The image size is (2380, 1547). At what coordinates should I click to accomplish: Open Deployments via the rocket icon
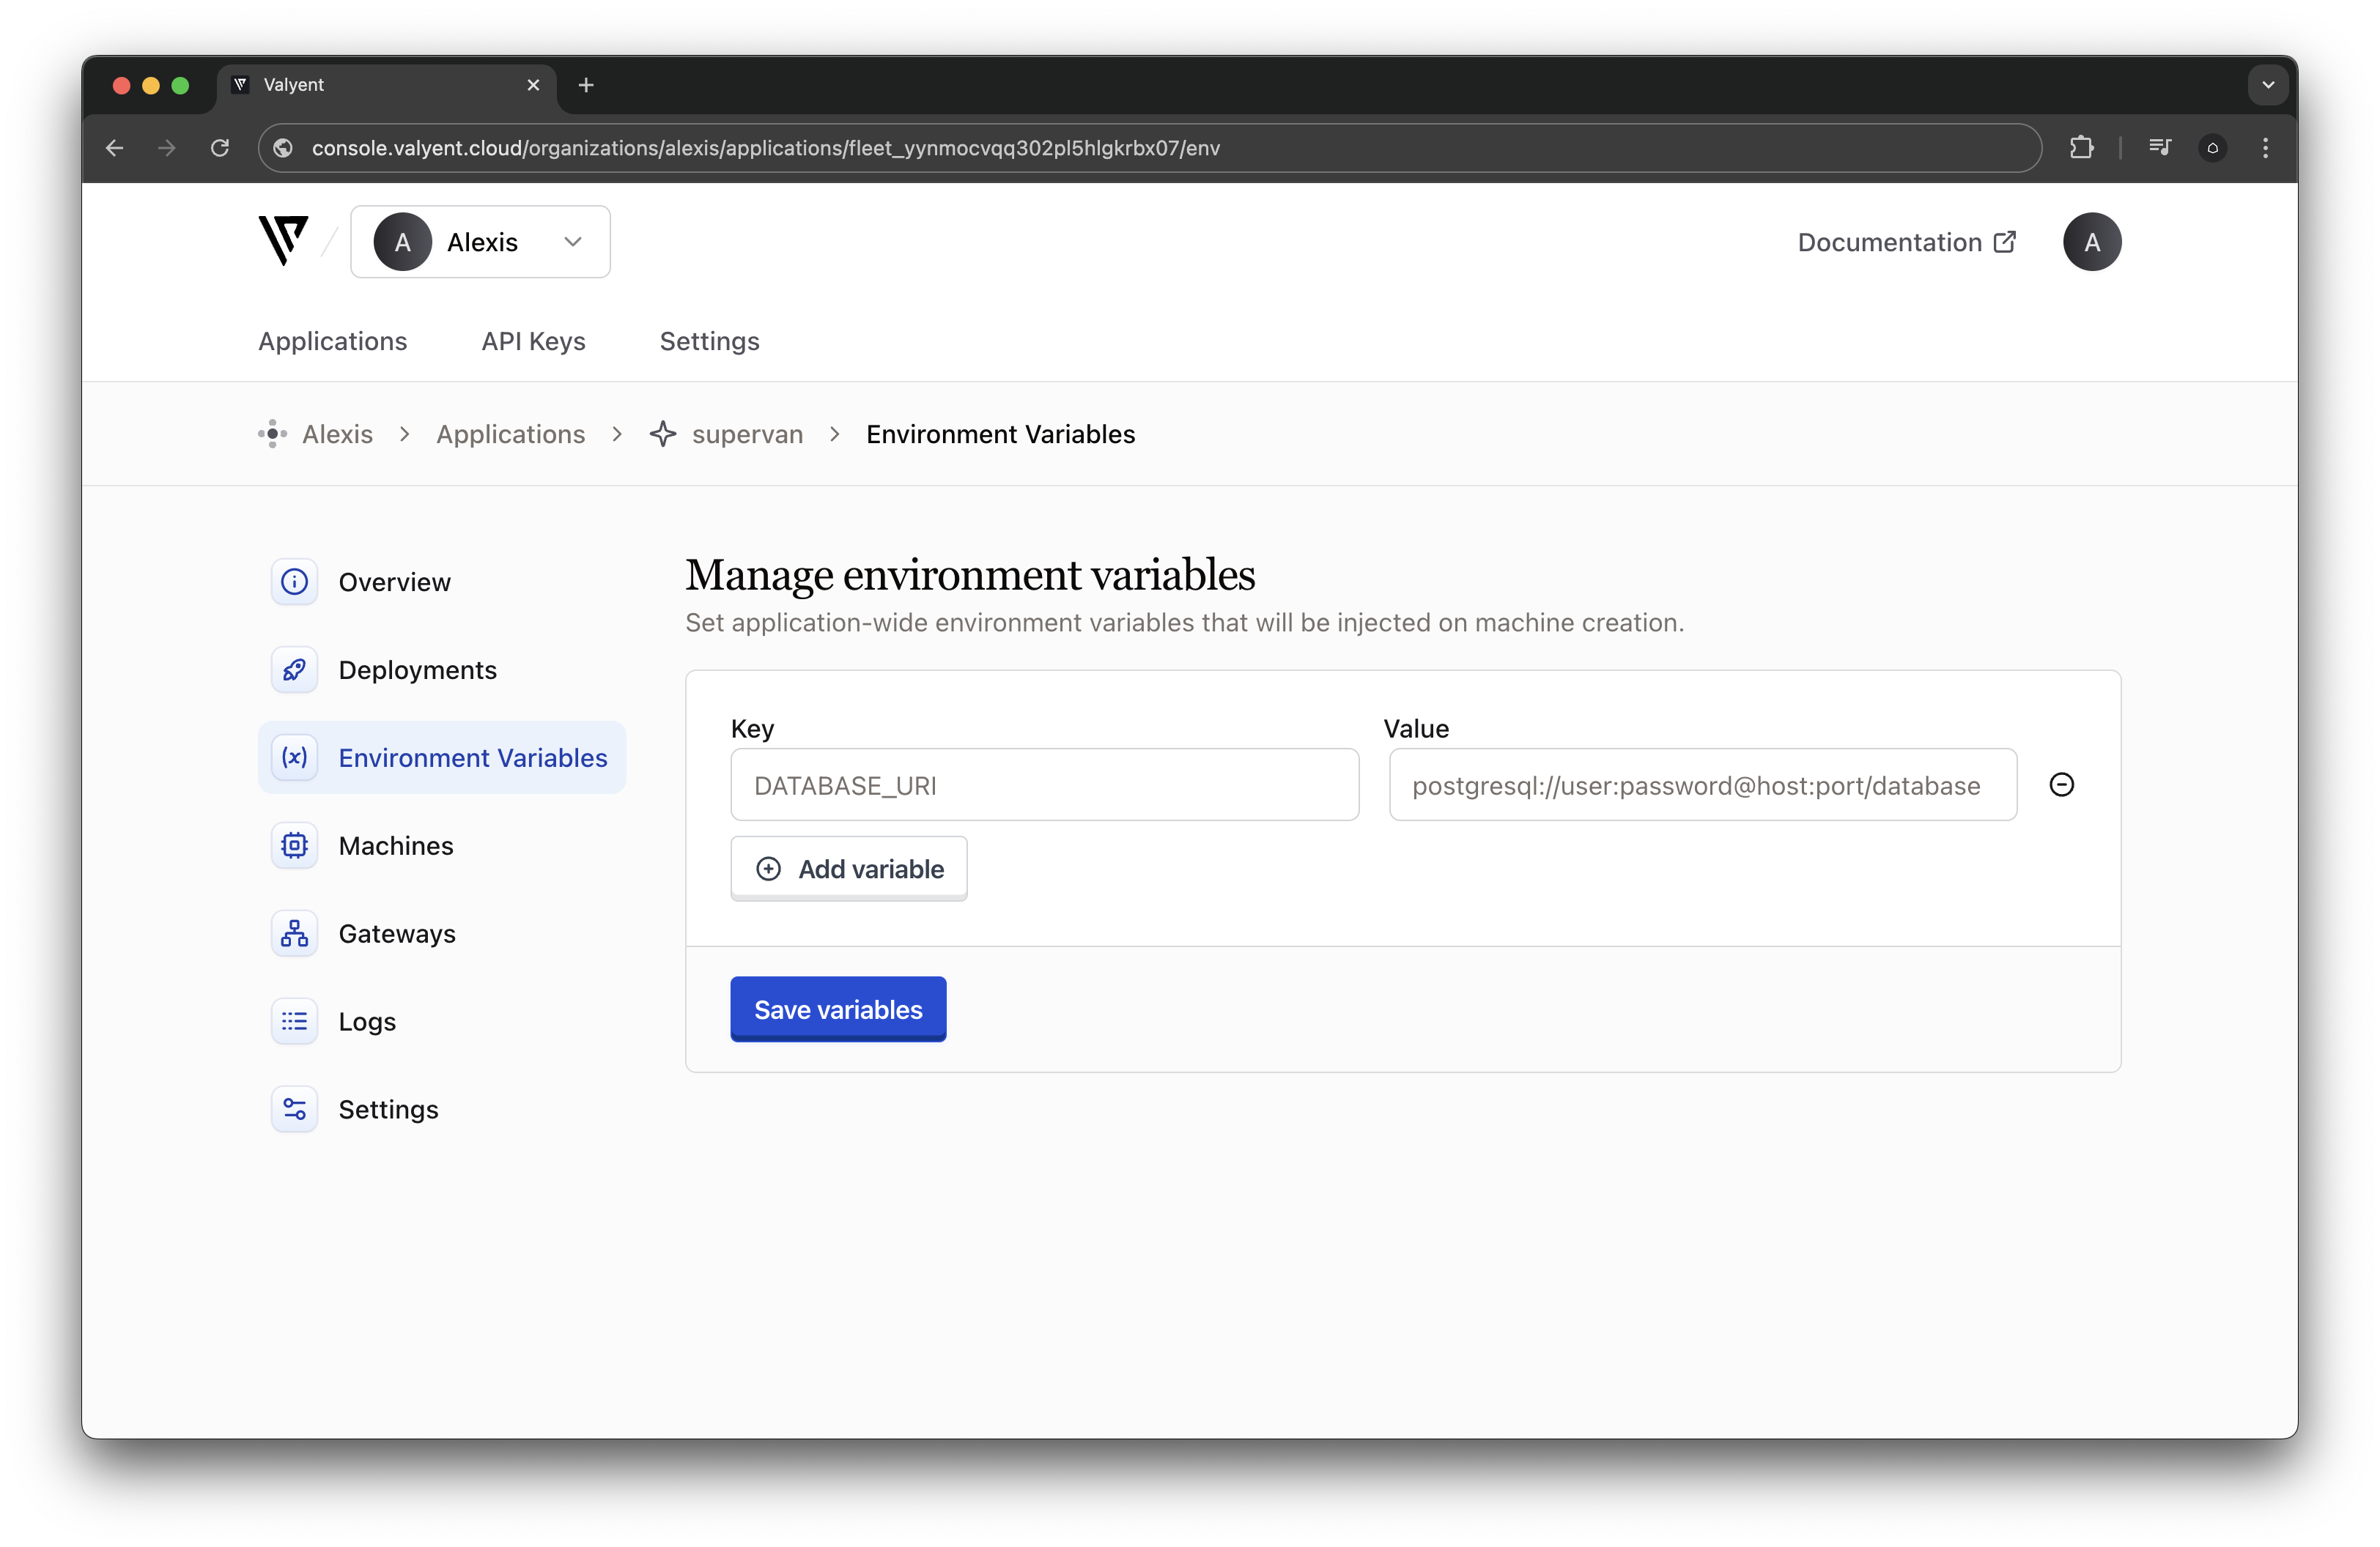(x=294, y=669)
